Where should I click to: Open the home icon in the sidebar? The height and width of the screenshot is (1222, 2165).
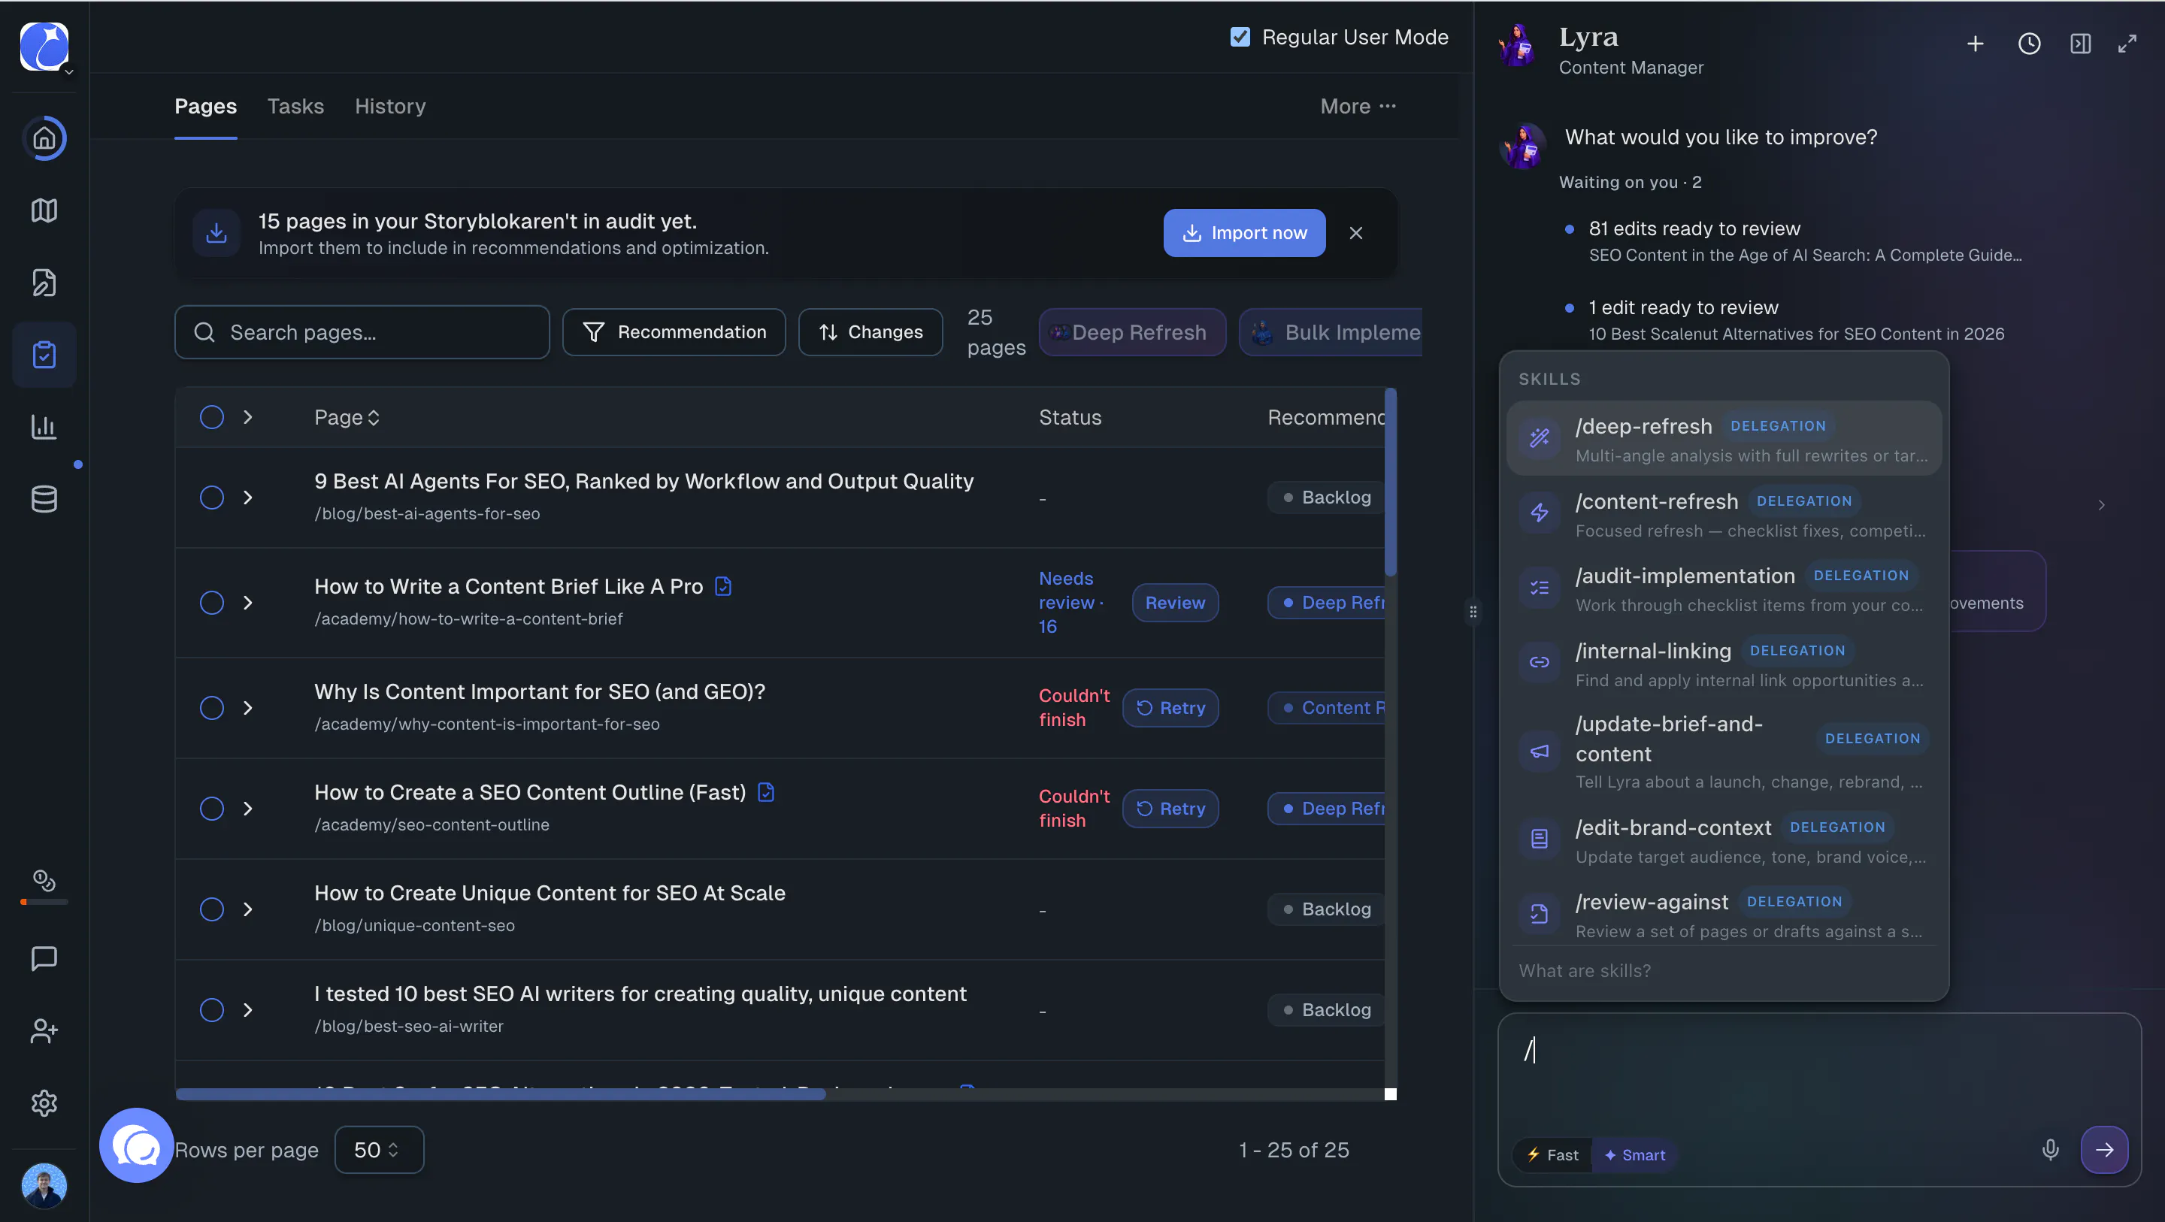click(x=44, y=139)
